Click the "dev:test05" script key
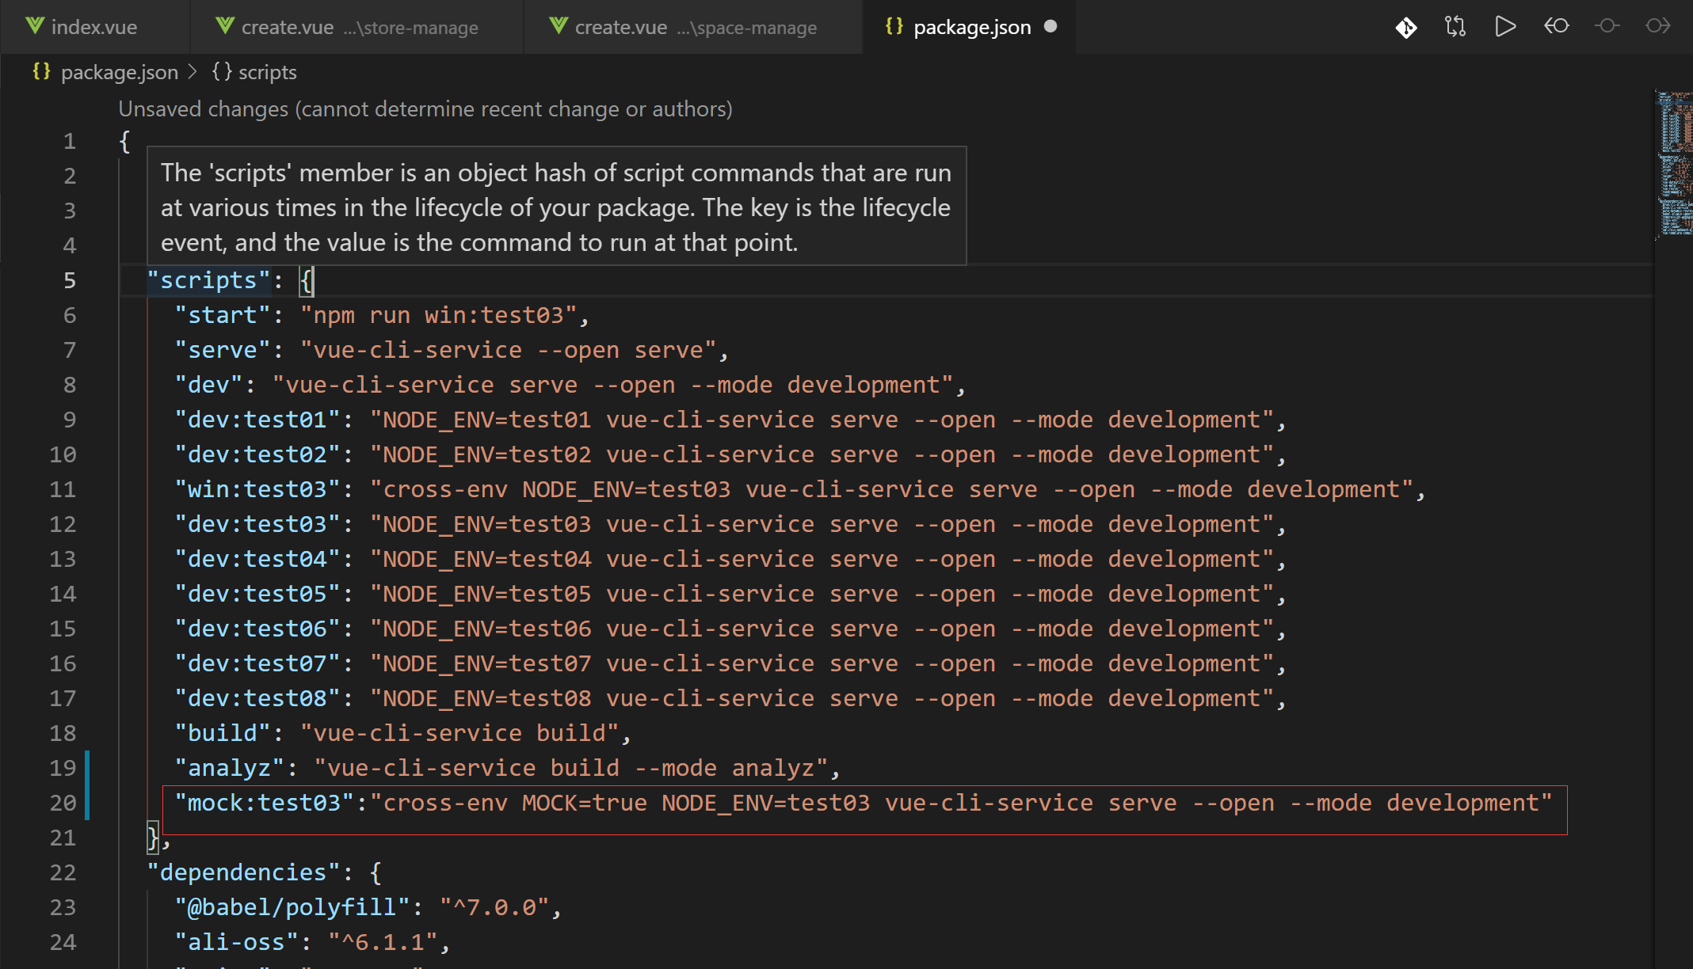 [257, 594]
